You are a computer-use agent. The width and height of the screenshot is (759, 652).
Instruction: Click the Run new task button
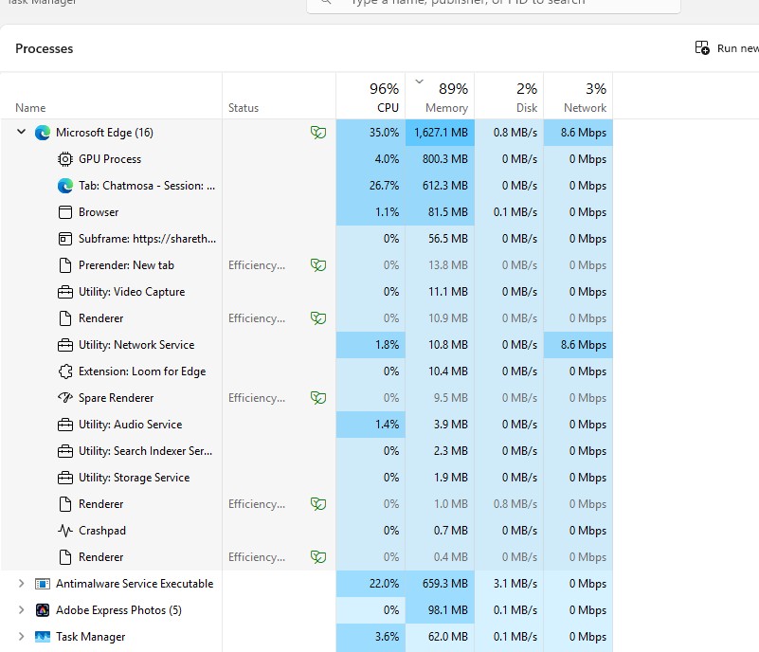(727, 48)
